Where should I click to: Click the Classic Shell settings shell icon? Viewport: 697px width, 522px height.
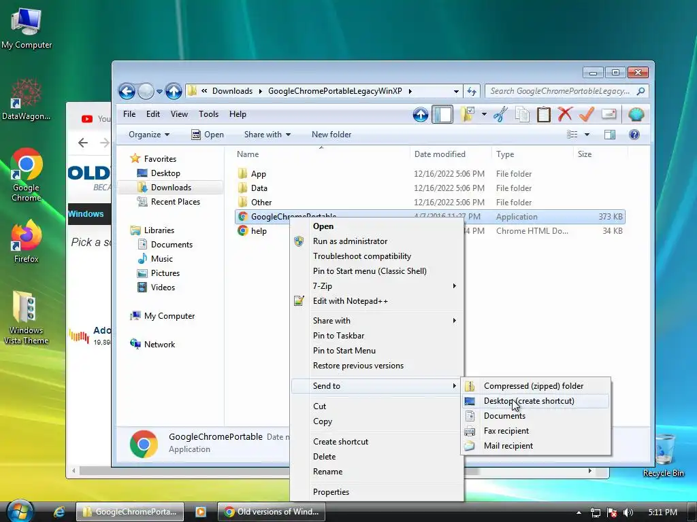click(x=636, y=114)
